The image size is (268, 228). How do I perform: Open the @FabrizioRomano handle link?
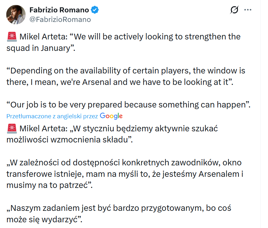coord(60,19)
